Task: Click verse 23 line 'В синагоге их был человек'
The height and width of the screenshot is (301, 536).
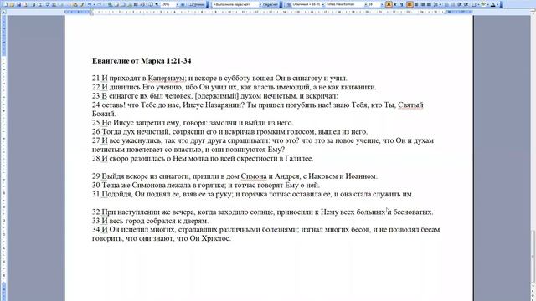Action: [x=214, y=96]
